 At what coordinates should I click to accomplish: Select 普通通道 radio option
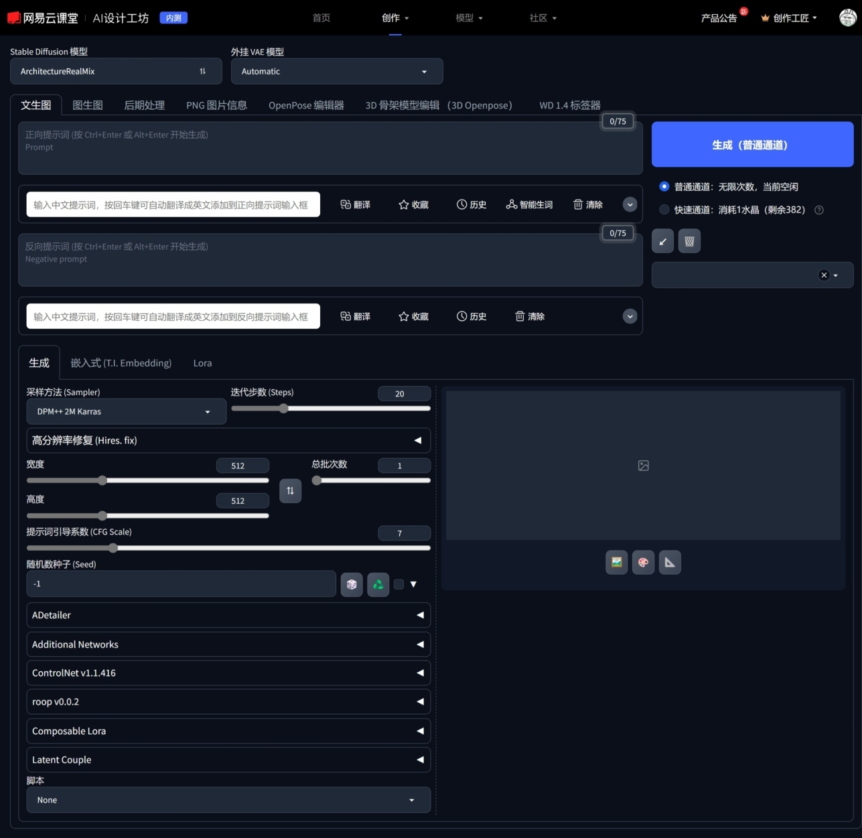(664, 186)
